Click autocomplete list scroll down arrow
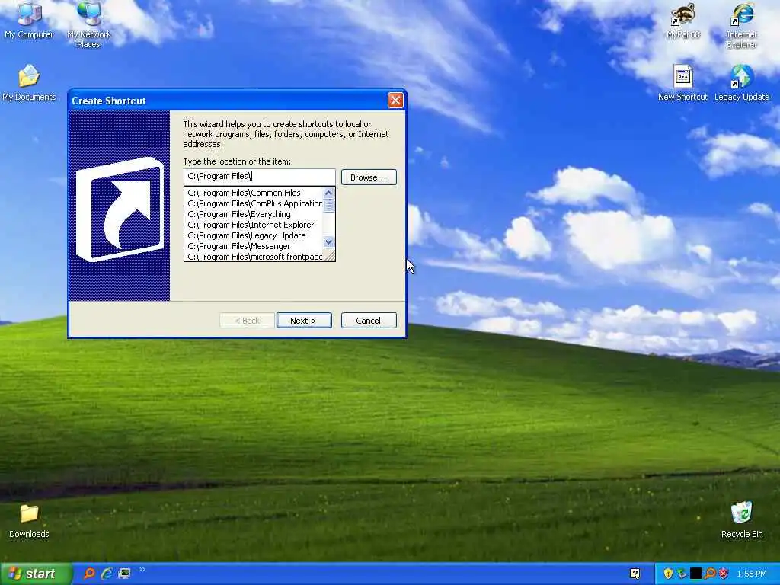Image resolution: width=780 pixels, height=585 pixels. (328, 241)
